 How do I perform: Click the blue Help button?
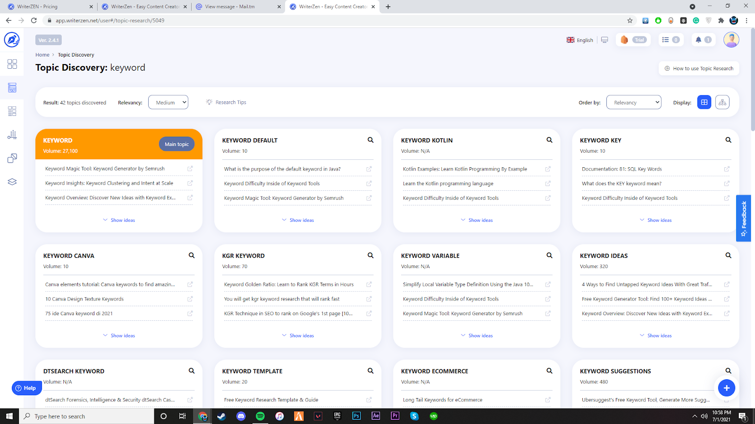coord(26,388)
